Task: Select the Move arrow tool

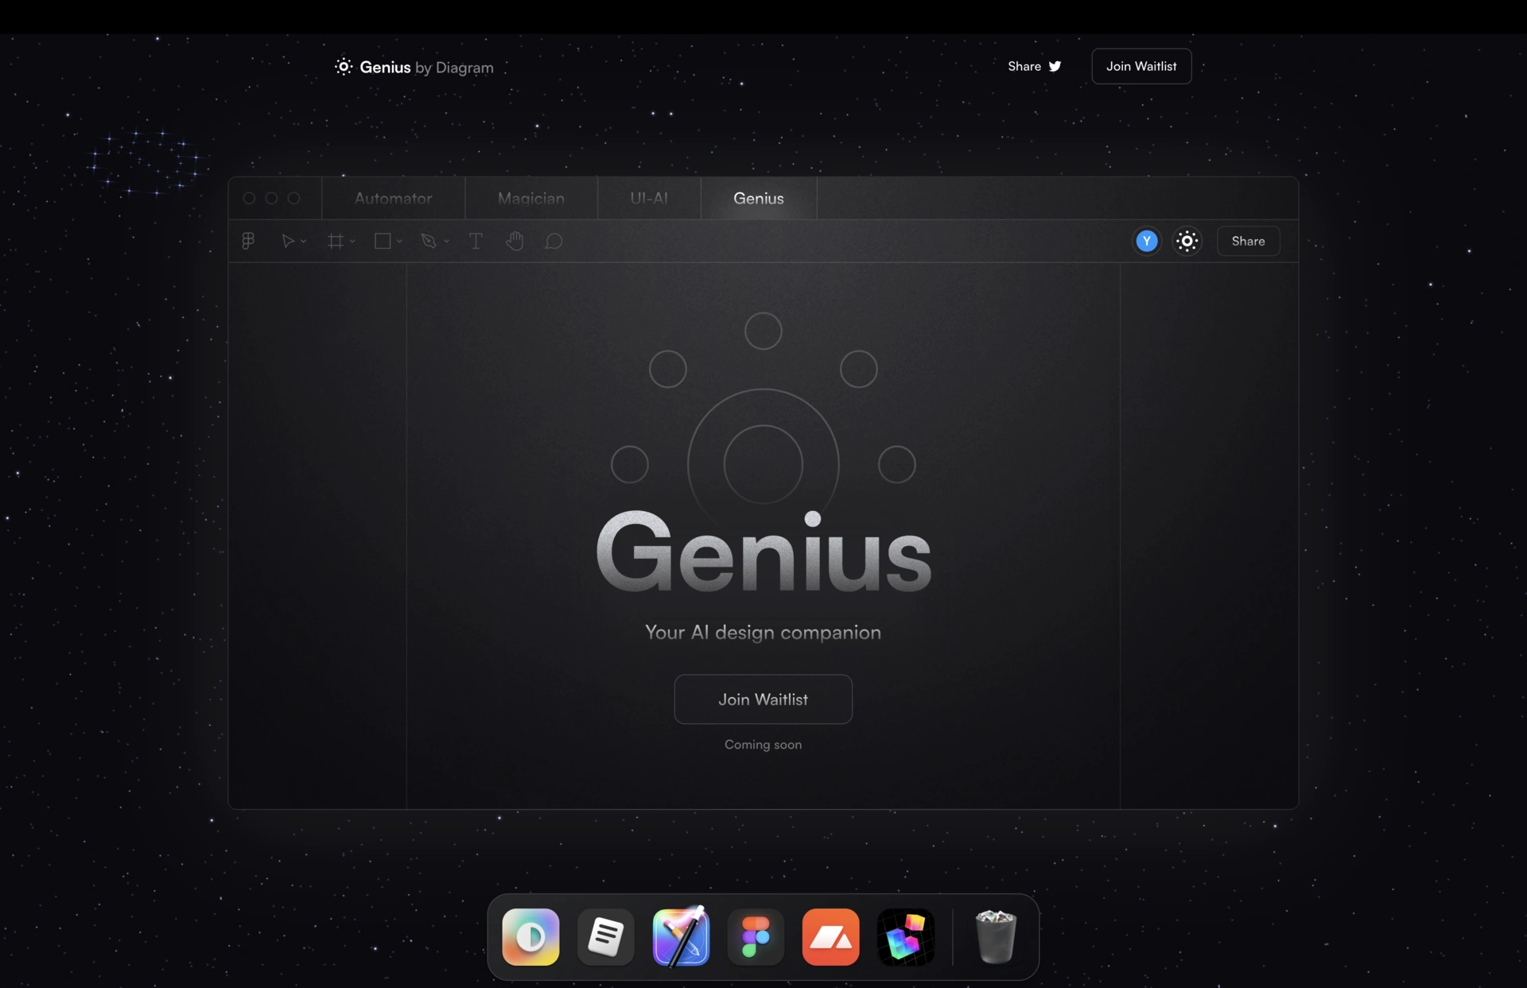Action: click(288, 241)
